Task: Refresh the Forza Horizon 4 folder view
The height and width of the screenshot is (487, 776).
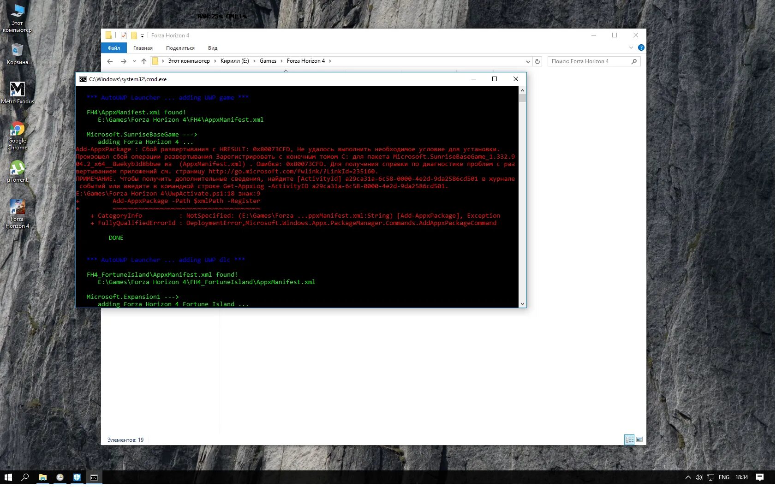Action: click(x=537, y=61)
